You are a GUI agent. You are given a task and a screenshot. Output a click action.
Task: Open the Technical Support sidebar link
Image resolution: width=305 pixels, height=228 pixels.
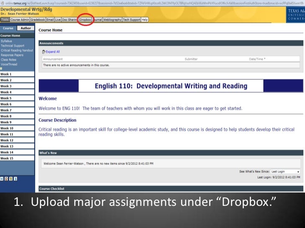[13, 46]
